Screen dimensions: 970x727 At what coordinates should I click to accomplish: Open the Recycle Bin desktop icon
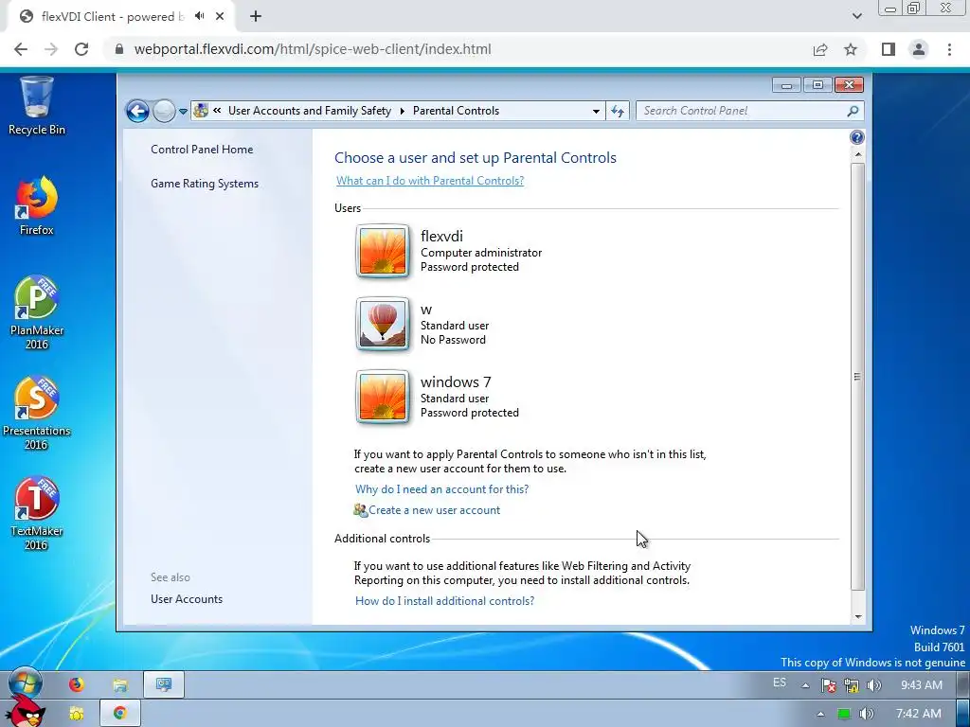coord(37,105)
